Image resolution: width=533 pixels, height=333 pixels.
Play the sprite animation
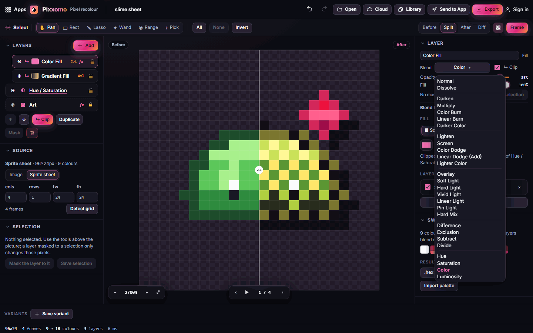[x=247, y=292]
